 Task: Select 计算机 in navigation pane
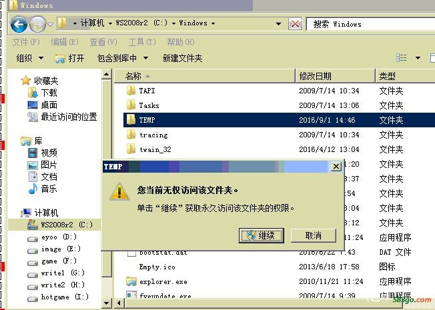(x=39, y=213)
